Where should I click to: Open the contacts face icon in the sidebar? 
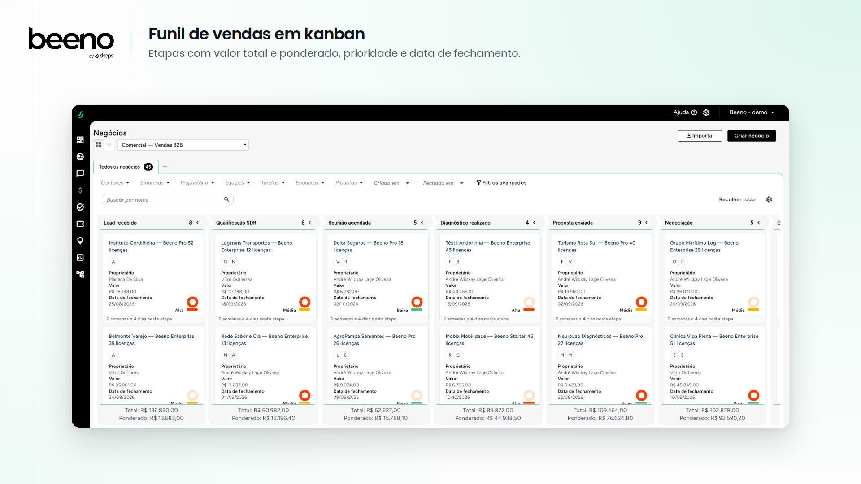[80, 157]
